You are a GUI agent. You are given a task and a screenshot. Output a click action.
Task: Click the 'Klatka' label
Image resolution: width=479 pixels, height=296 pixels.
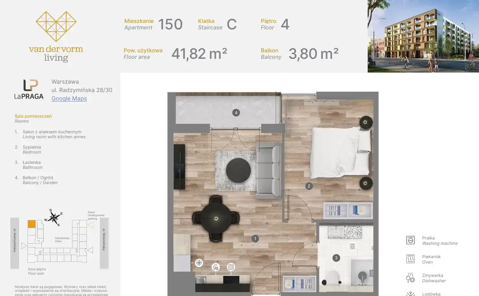[206, 21]
